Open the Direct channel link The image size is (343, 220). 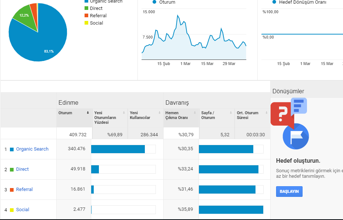tap(22, 169)
